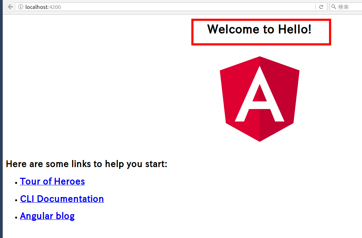Focus the 検索 search field
This screenshot has height=238, width=362.
tap(346, 7)
